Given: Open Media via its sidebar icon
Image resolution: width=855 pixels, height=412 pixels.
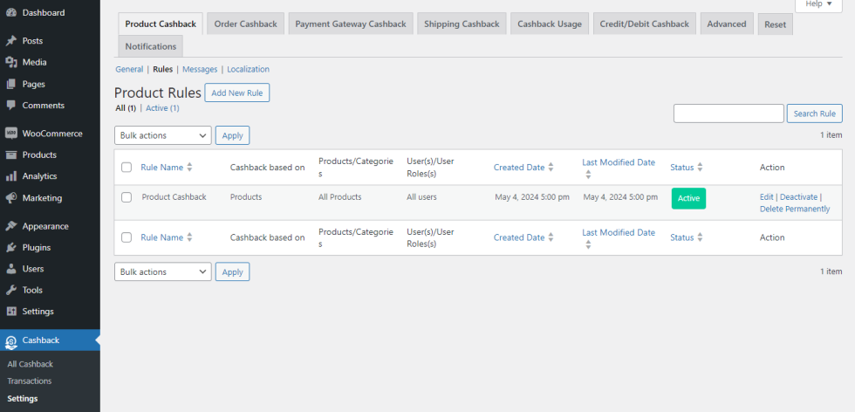Looking at the screenshot, I should 11,62.
